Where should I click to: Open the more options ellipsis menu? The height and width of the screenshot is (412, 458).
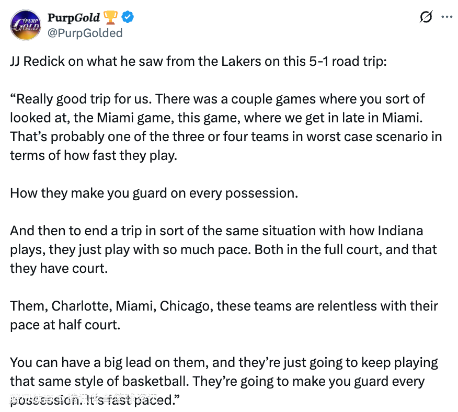[x=446, y=17]
